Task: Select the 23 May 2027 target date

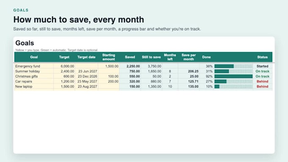Action: click(x=86, y=81)
